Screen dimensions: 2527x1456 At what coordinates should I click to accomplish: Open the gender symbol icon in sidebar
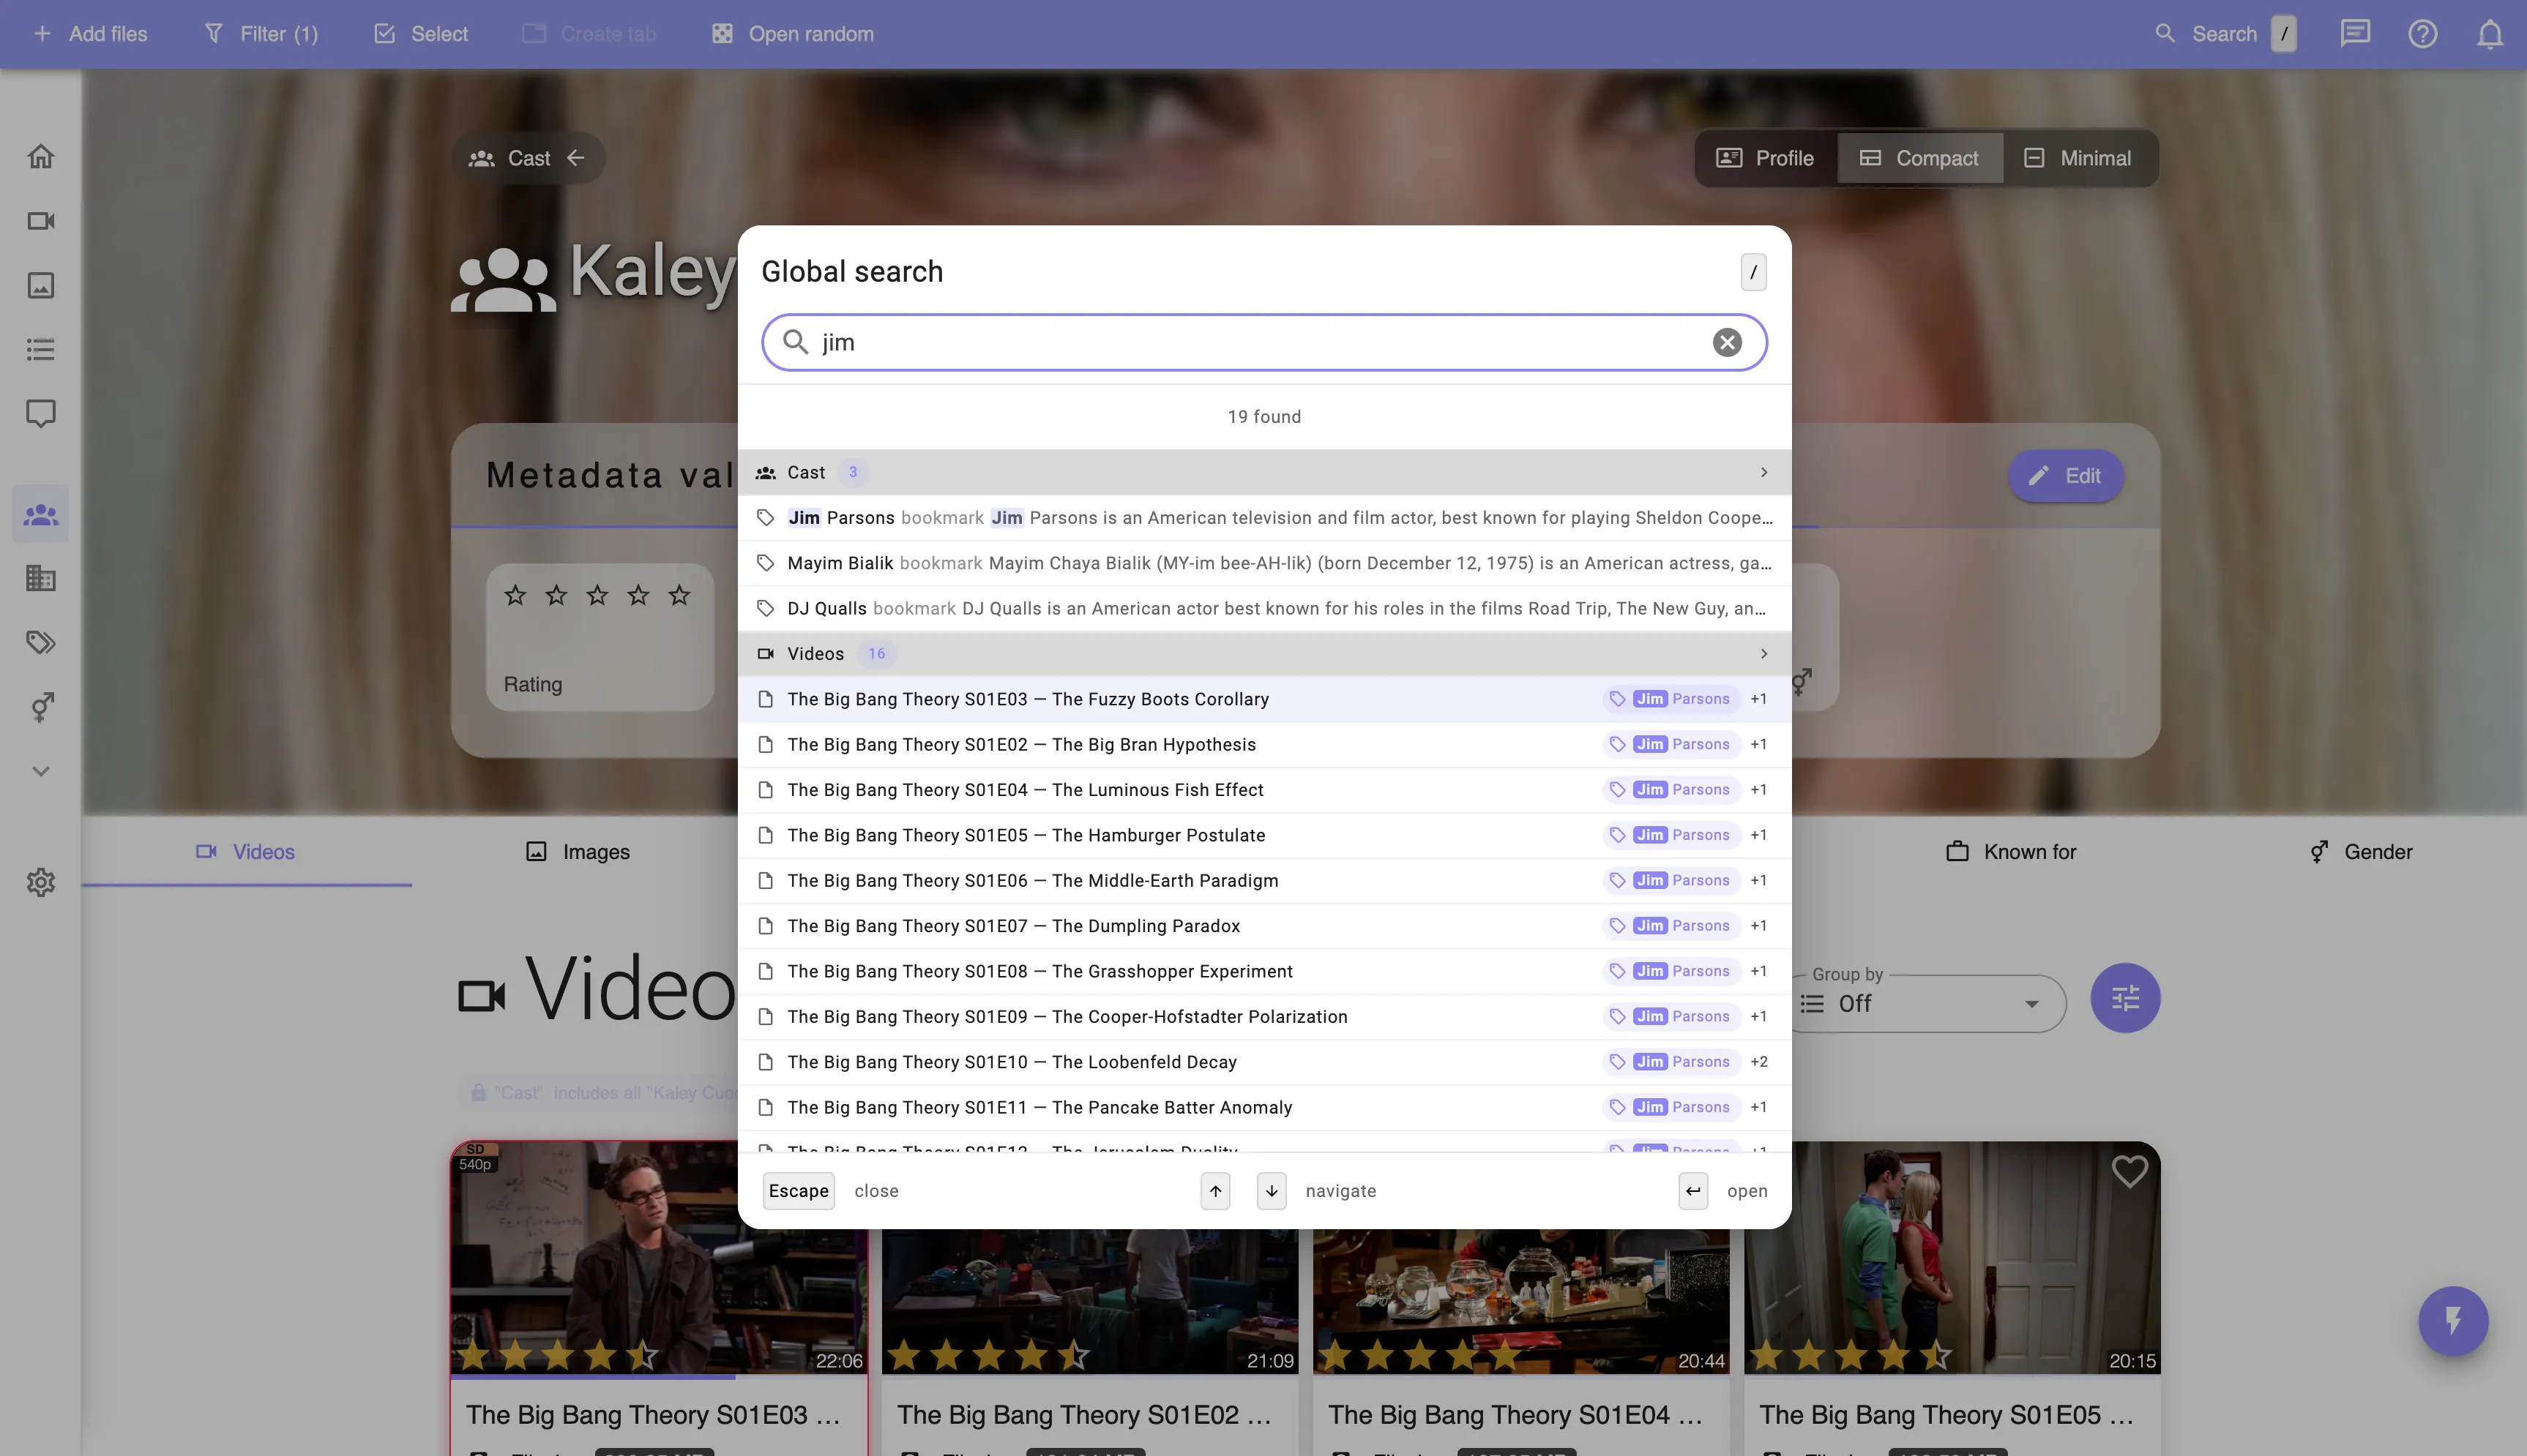(40, 707)
